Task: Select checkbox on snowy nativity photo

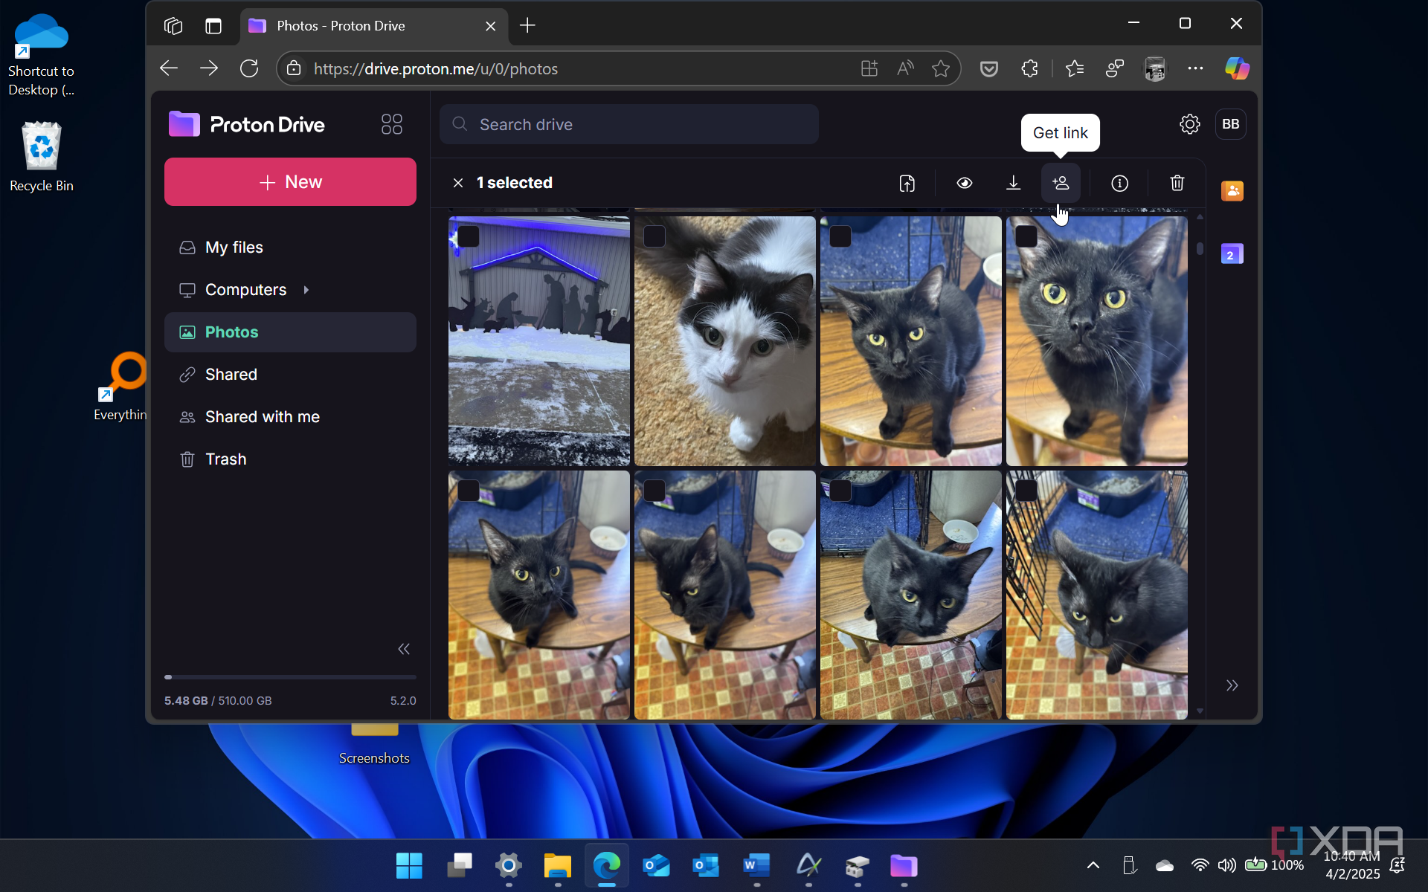Action: coord(469,236)
